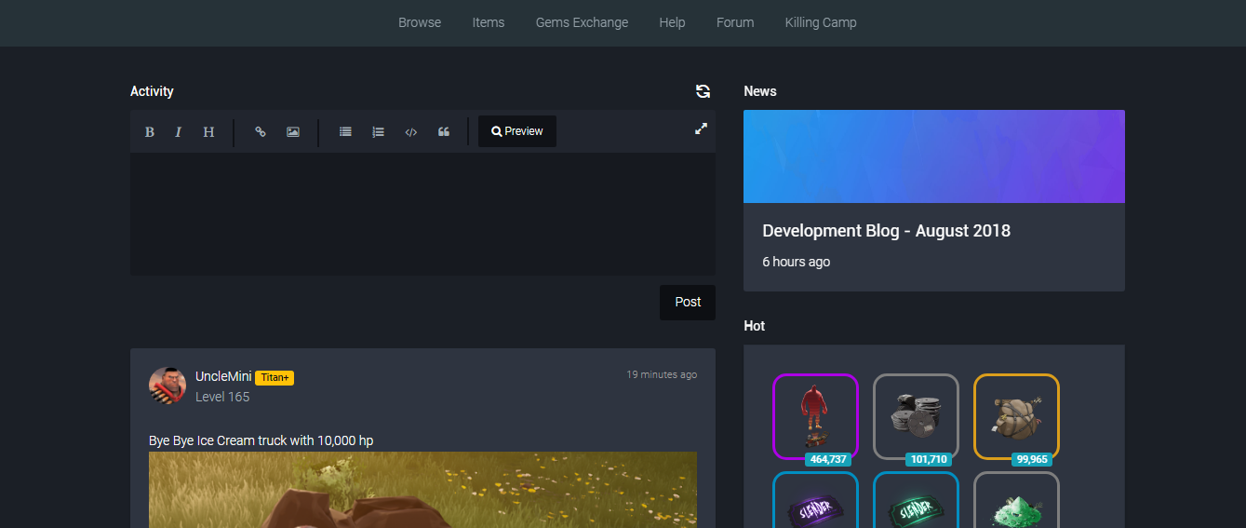Image resolution: width=1246 pixels, height=528 pixels.
Task: Open the purple Slender ticket item
Action: click(x=815, y=500)
